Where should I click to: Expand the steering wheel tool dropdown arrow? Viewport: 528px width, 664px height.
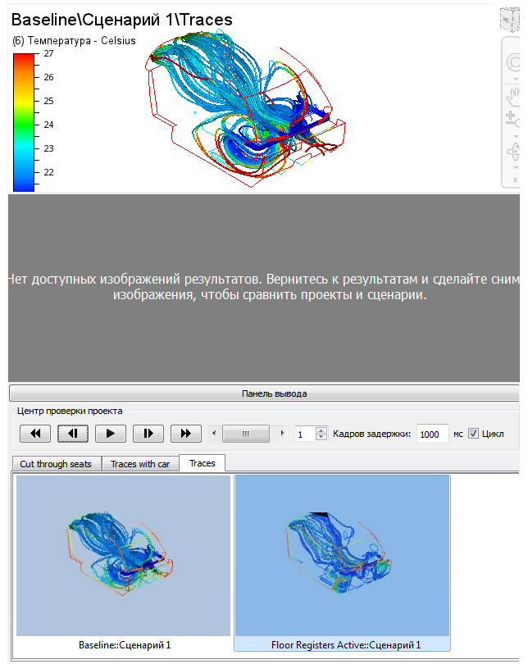point(516,80)
